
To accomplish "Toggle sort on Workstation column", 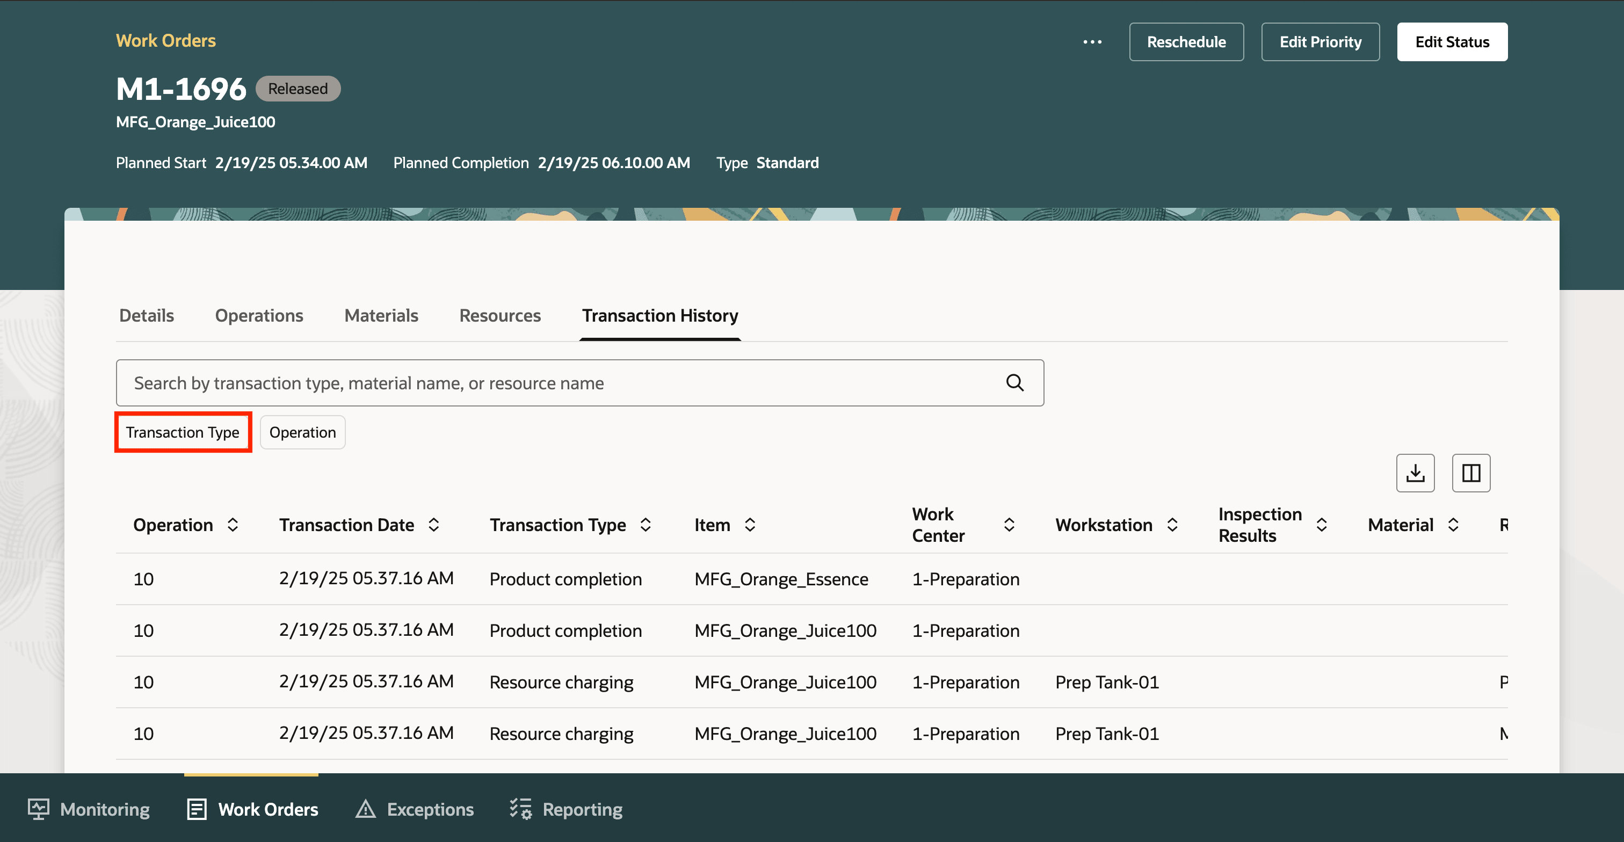I will click(x=1172, y=524).
